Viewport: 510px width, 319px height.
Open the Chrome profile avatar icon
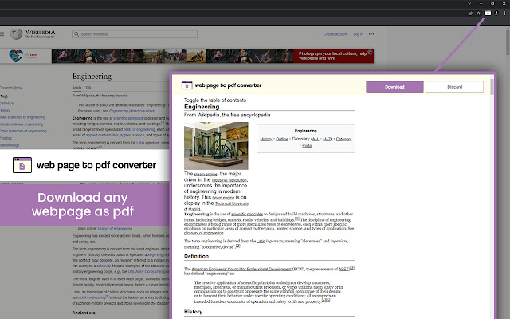[x=496, y=14]
